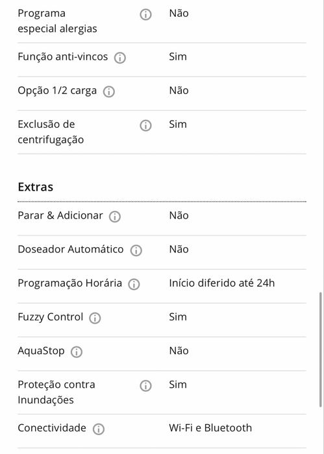Click the Parar & Adicionar label
Screen dimensions: 324x454
tap(60, 215)
